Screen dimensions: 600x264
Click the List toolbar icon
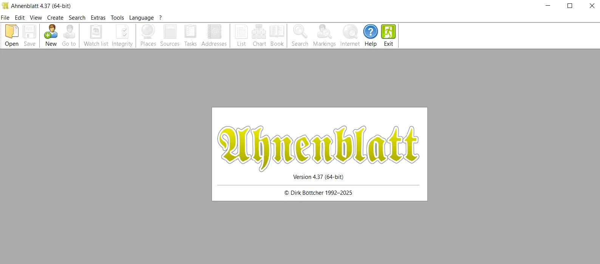click(241, 36)
